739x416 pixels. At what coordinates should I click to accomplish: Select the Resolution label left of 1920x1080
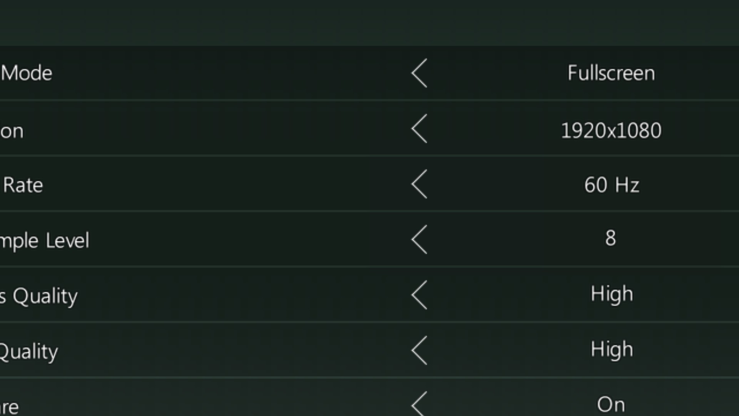tap(12, 131)
